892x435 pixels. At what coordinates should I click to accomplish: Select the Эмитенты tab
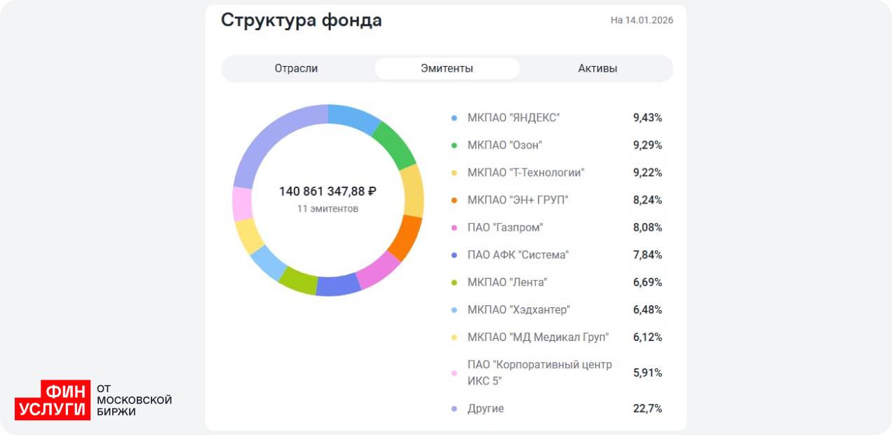click(x=447, y=68)
